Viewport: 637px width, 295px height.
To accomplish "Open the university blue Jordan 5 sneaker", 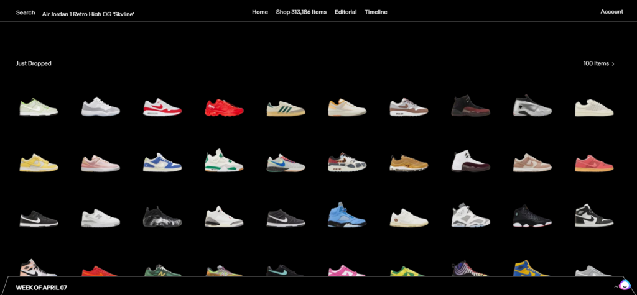I will click(x=346, y=215).
